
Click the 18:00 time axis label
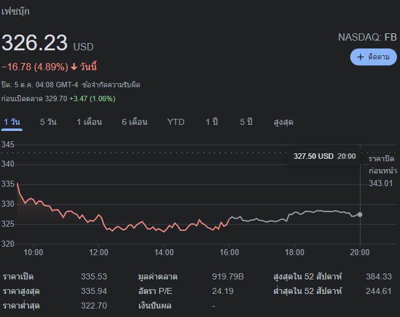294,252
